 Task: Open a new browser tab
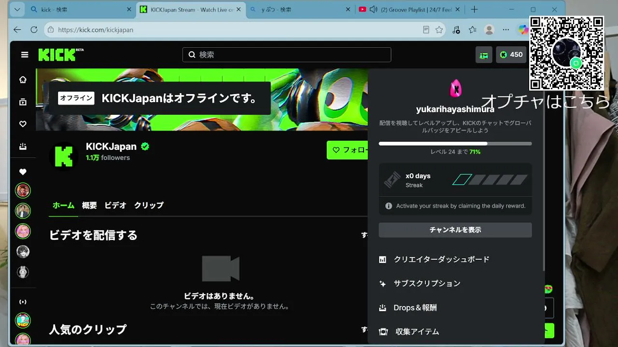tap(474, 10)
